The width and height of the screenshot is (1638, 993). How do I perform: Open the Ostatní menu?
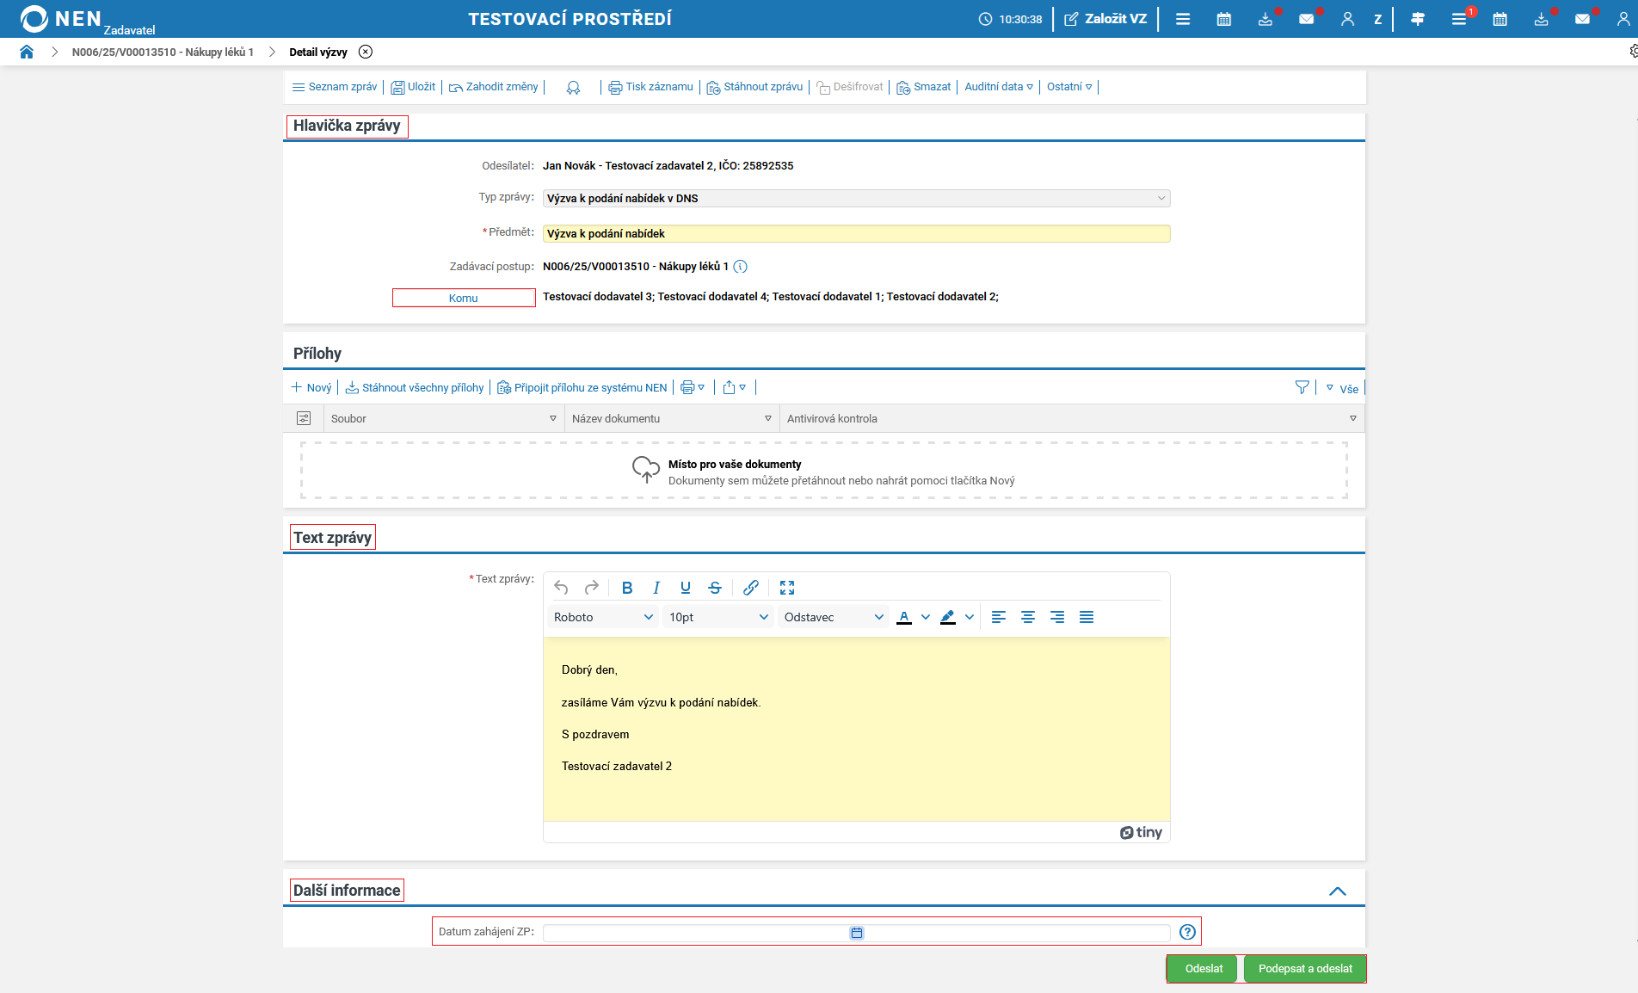tap(1069, 87)
